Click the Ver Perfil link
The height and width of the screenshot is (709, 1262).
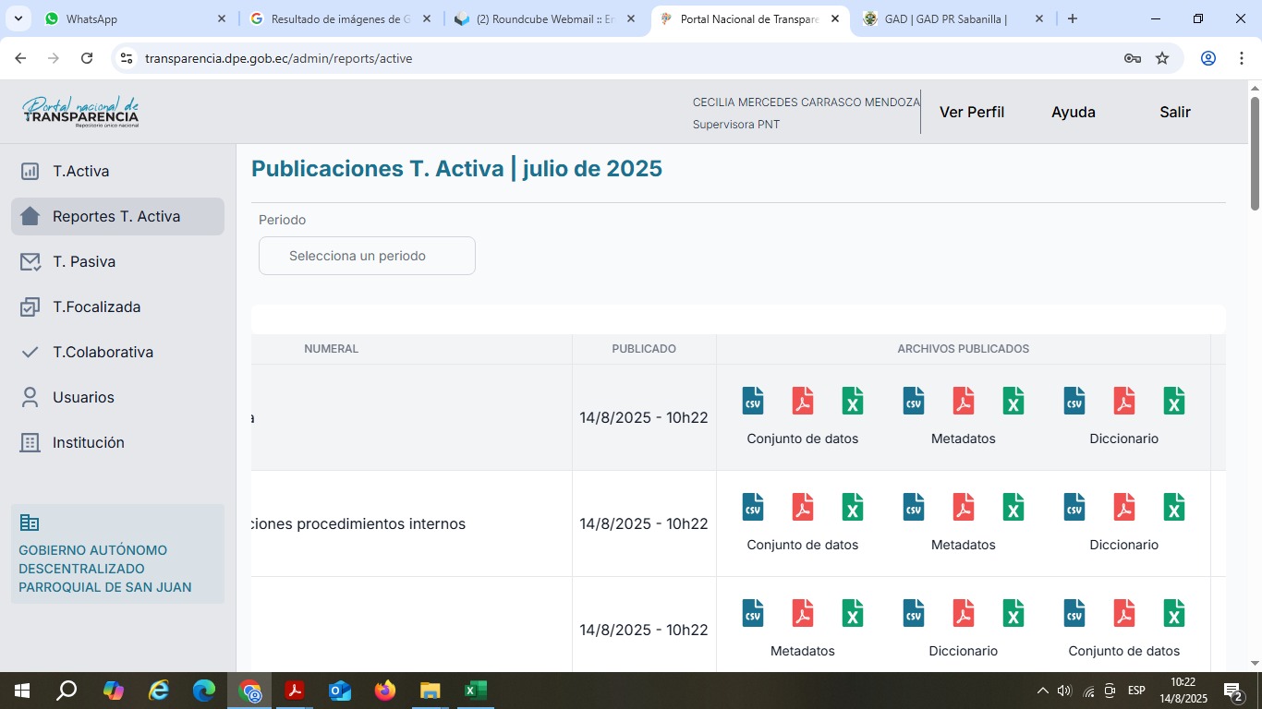(971, 112)
